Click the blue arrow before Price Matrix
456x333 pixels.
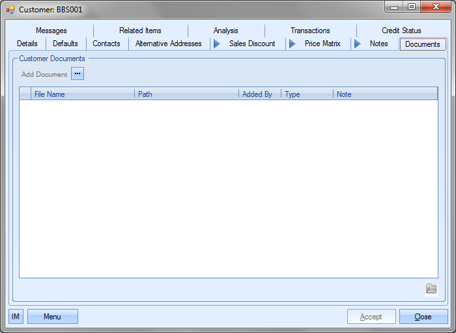point(292,44)
